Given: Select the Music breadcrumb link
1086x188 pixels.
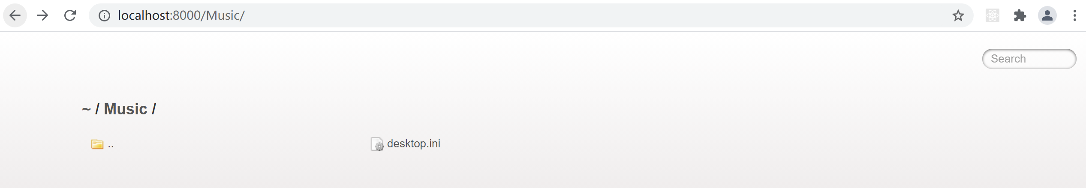Looking at the screenshot, I should click(x=126, y=109).
